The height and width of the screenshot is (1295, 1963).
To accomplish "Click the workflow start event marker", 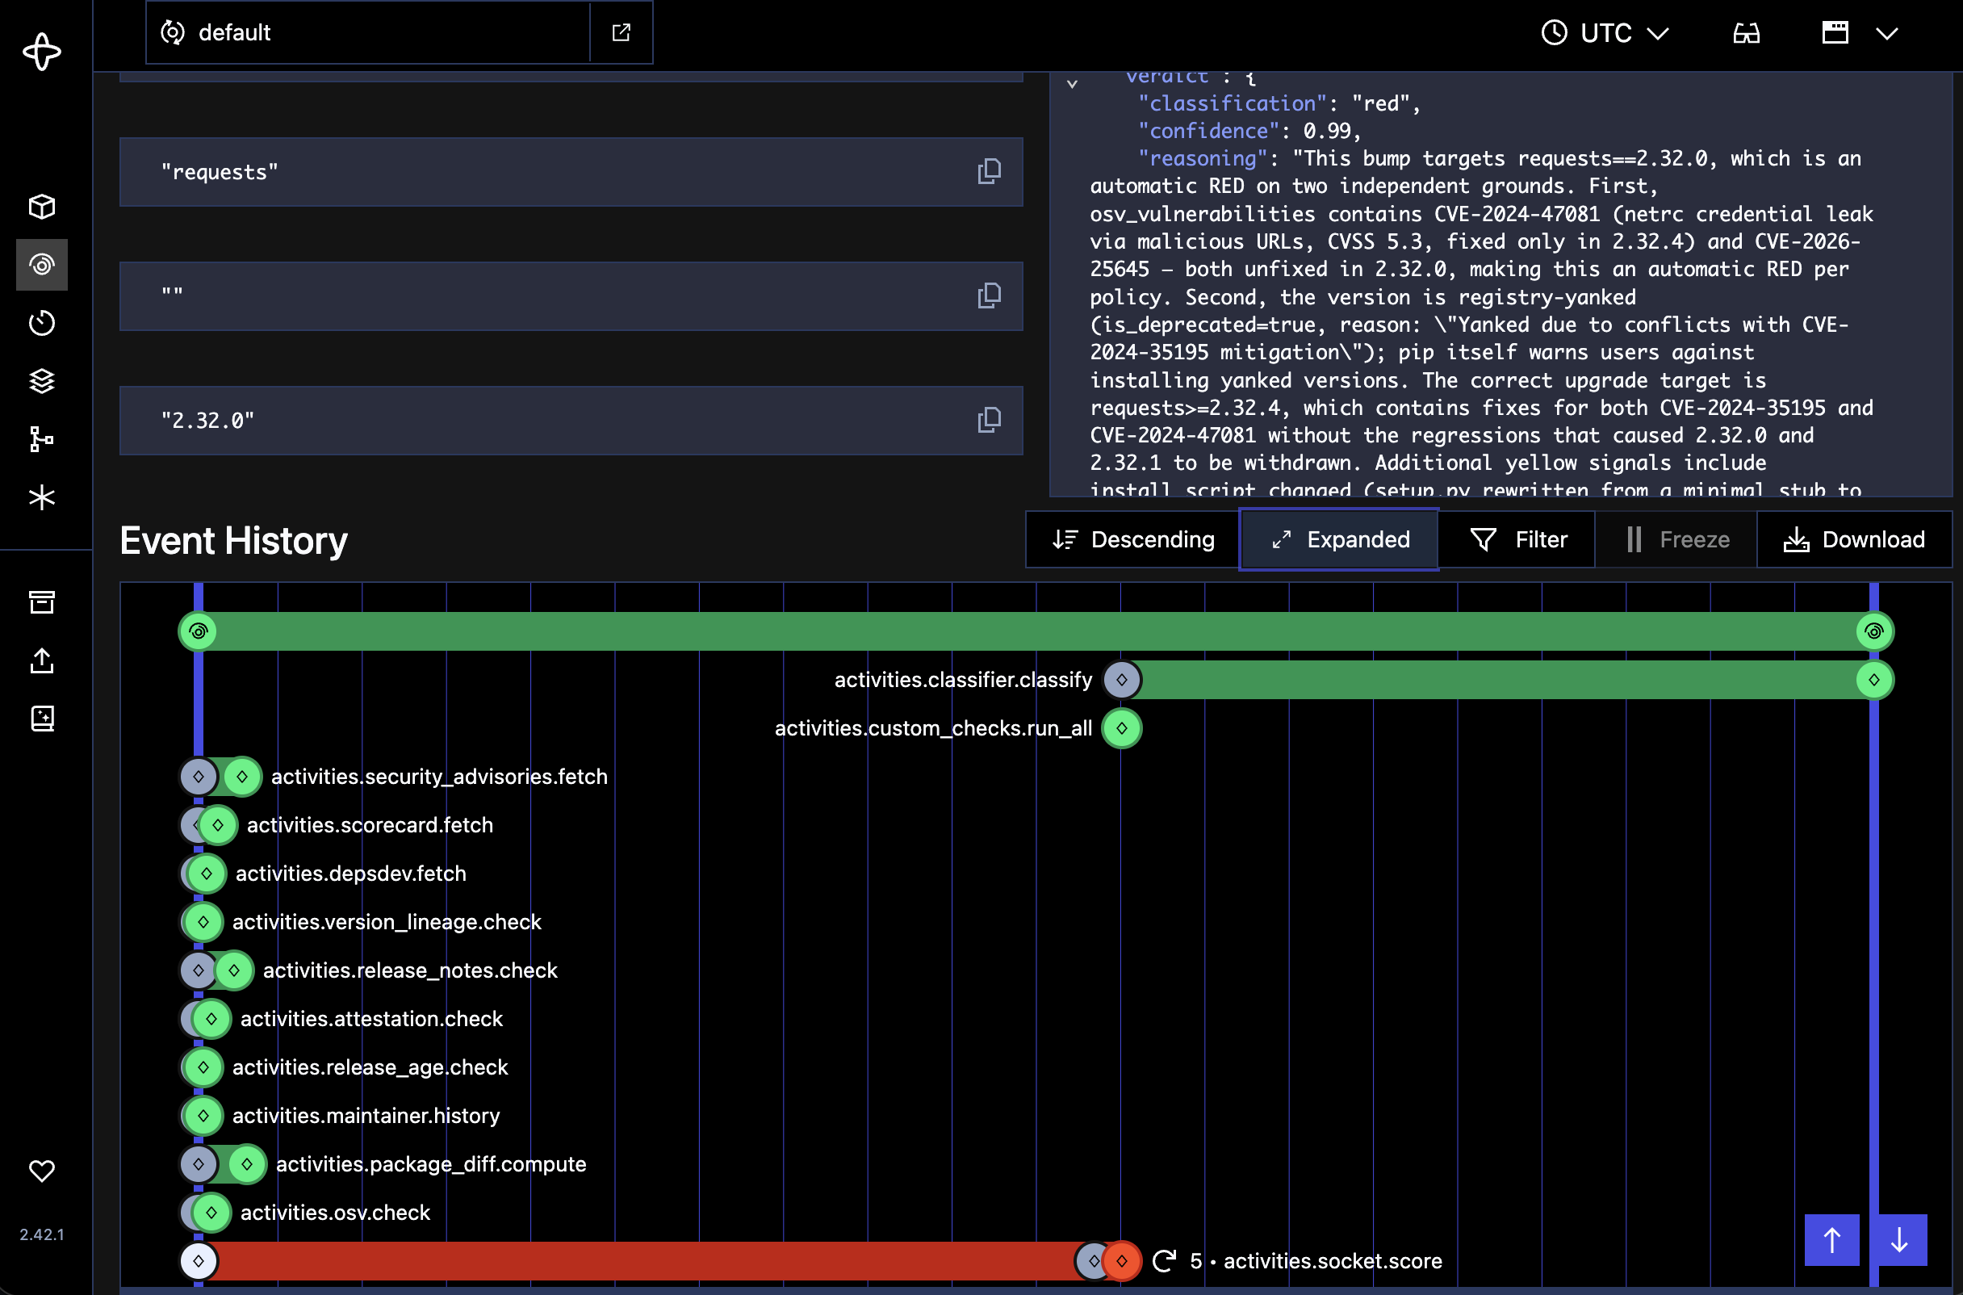I will (x=198, y=632).
